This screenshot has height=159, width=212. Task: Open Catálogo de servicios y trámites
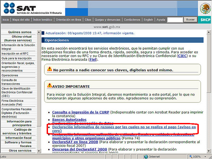pos(17,131)
